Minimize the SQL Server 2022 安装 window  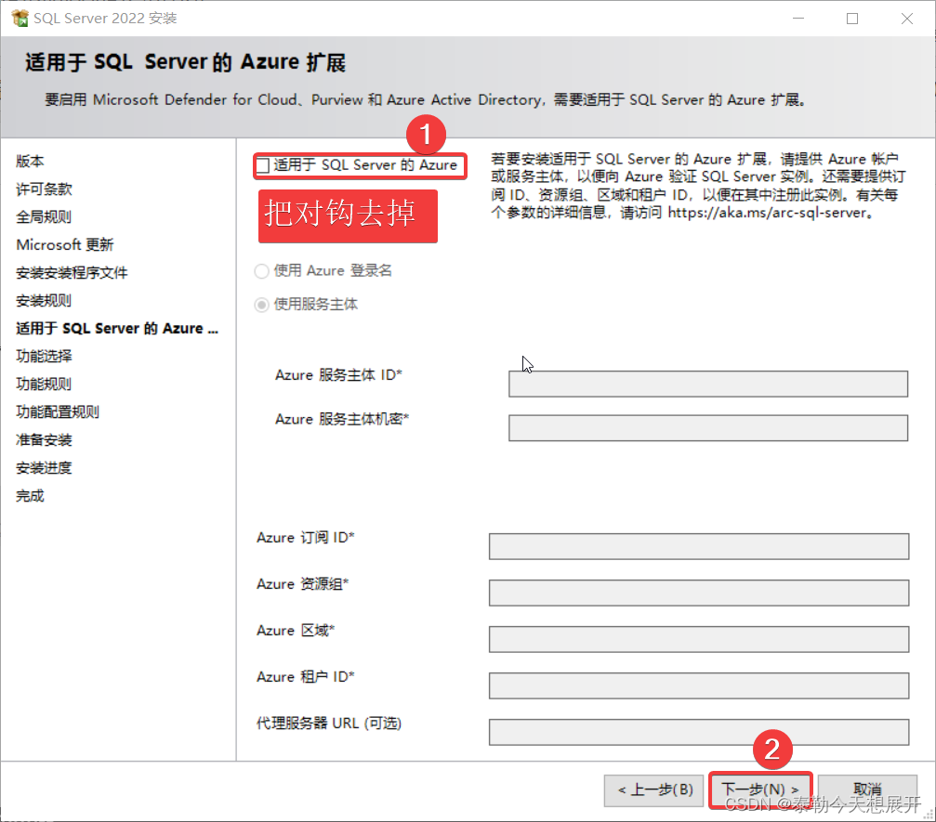click(x=798, y=19)
